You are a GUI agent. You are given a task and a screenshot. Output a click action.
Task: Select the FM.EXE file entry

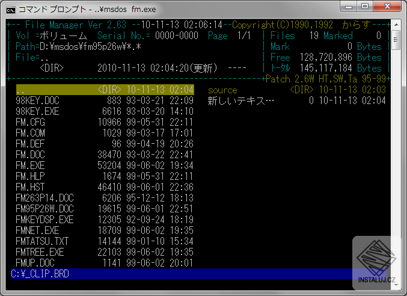click(x=105, y=165)
